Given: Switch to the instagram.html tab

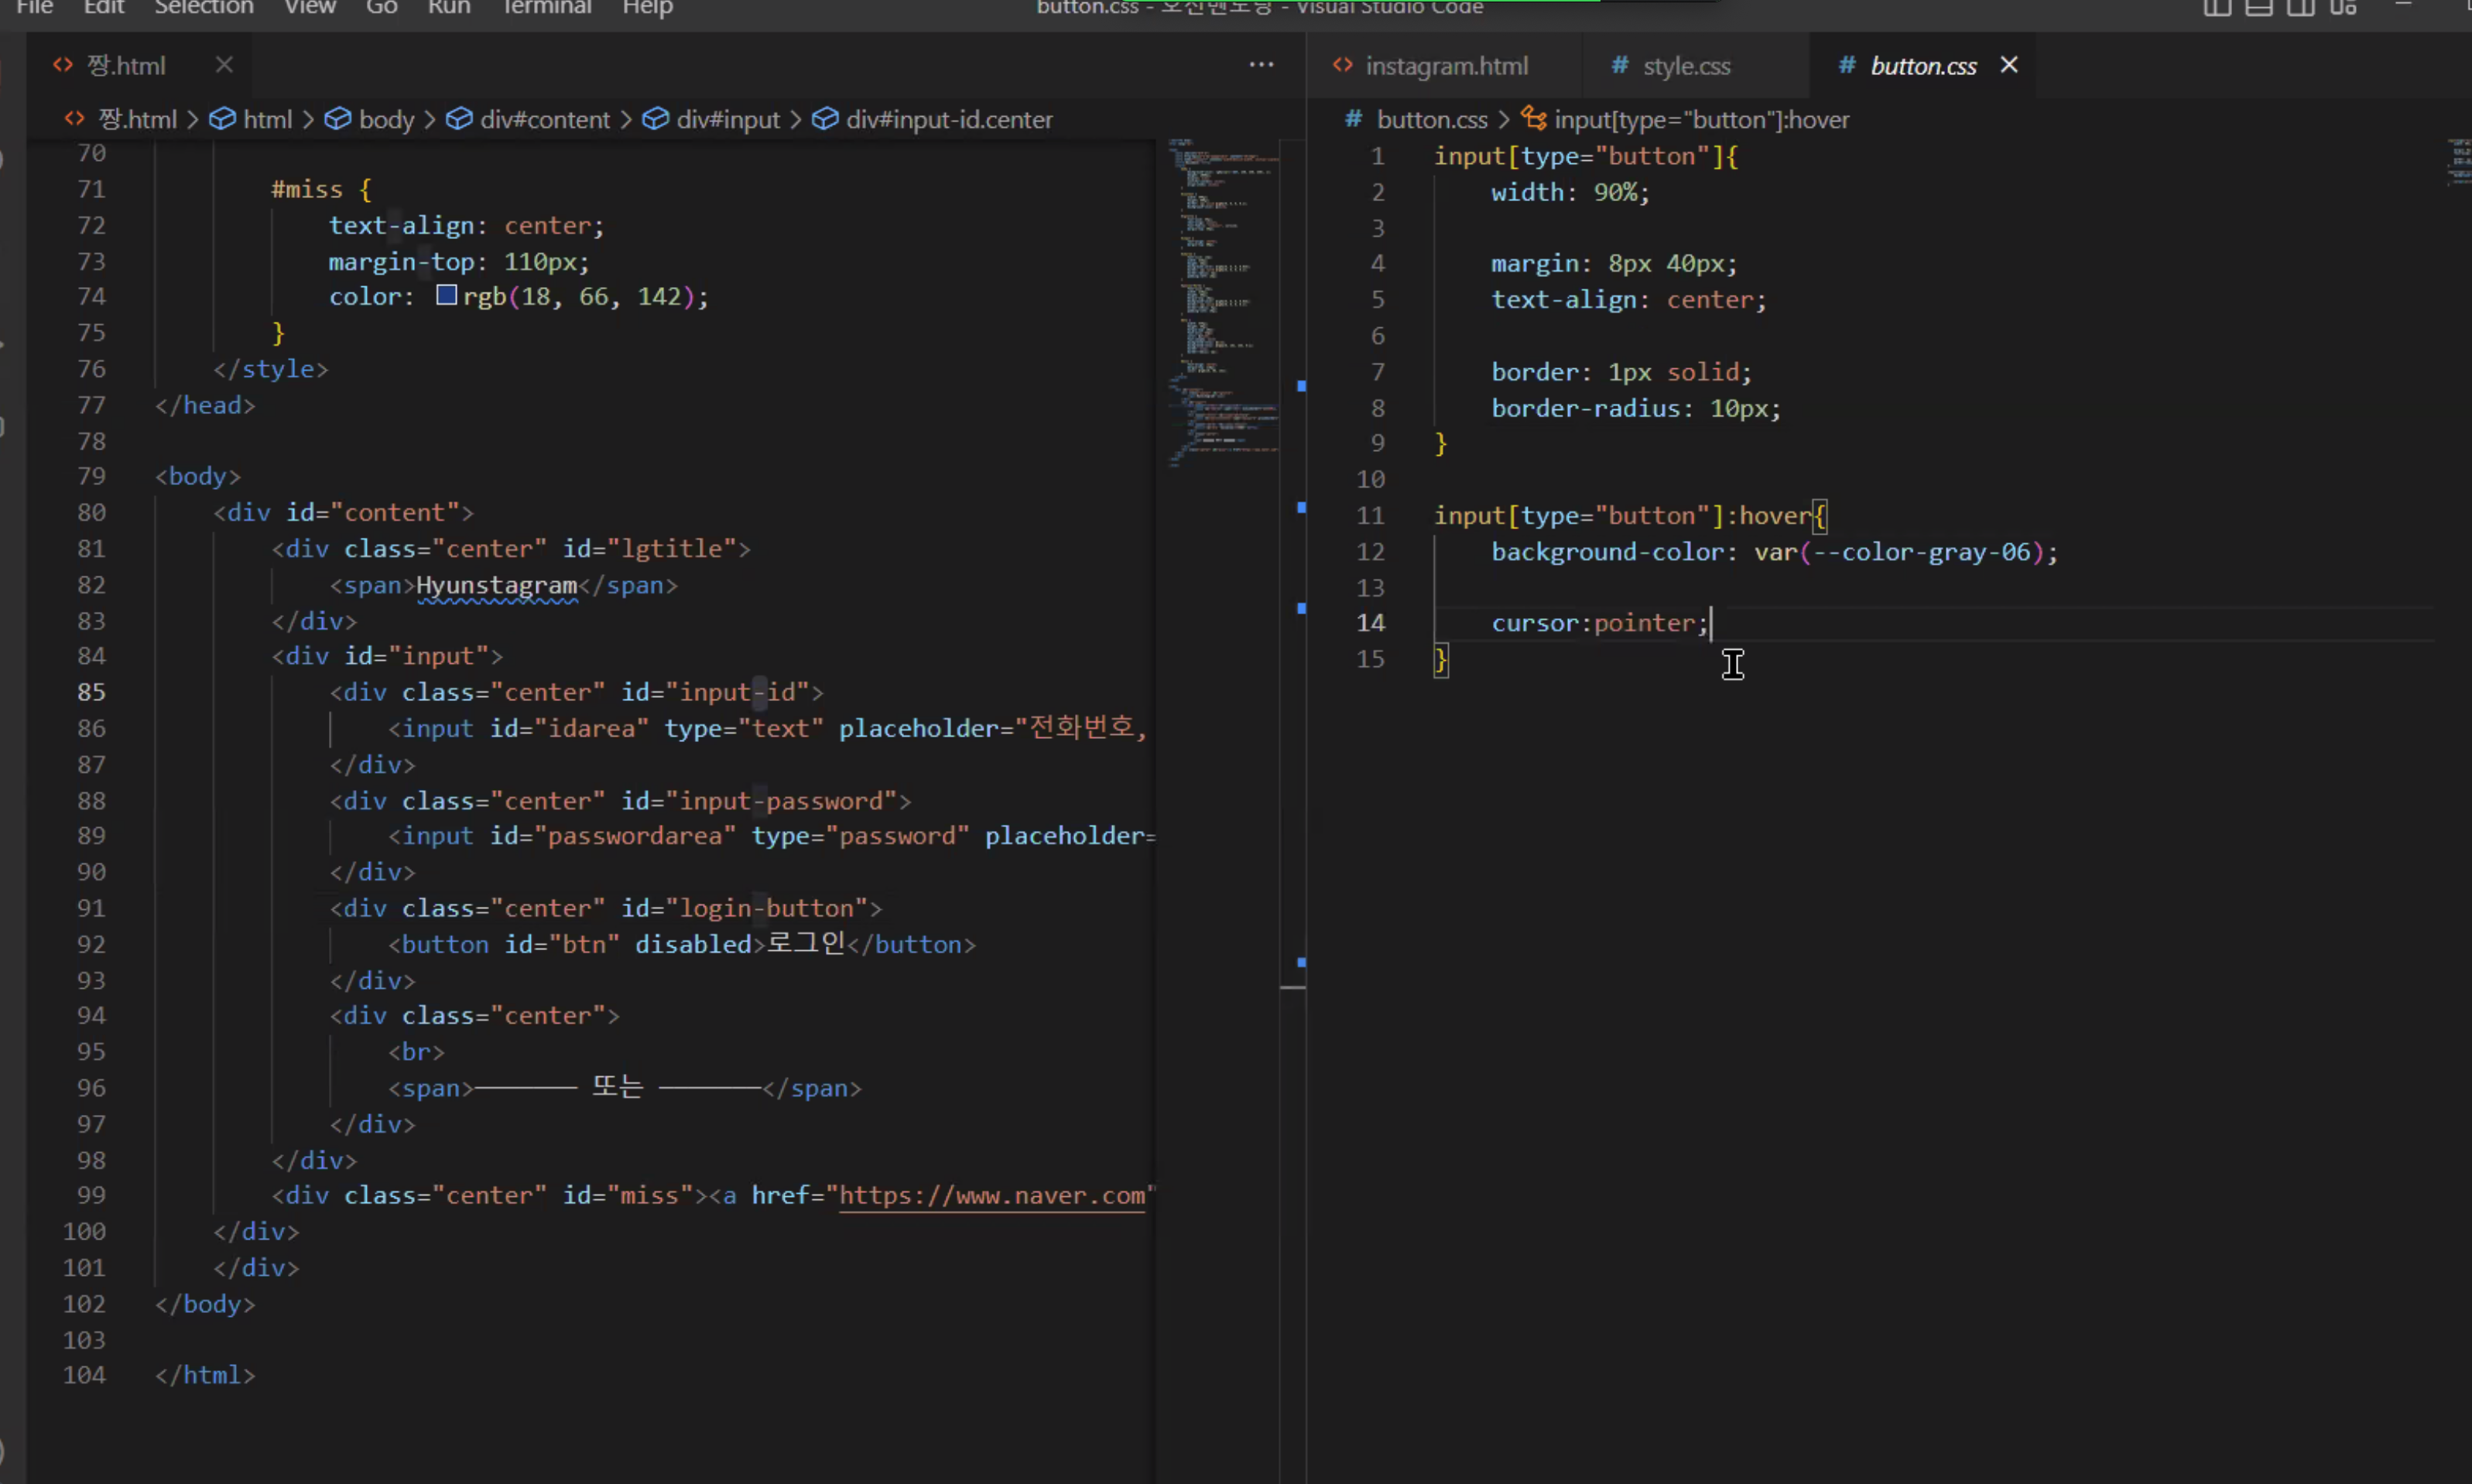Looking at the screenshot, I should pyautogui.click(x=1446, y=66).
